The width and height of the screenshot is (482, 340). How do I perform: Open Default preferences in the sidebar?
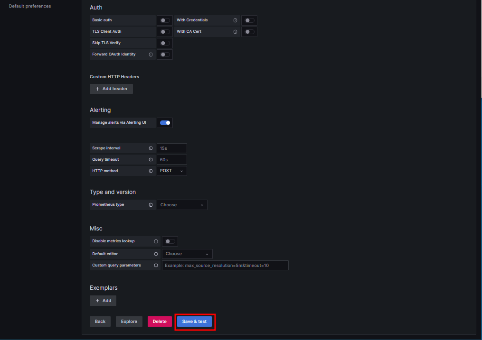pyautogui.click(x=30, y=6)
